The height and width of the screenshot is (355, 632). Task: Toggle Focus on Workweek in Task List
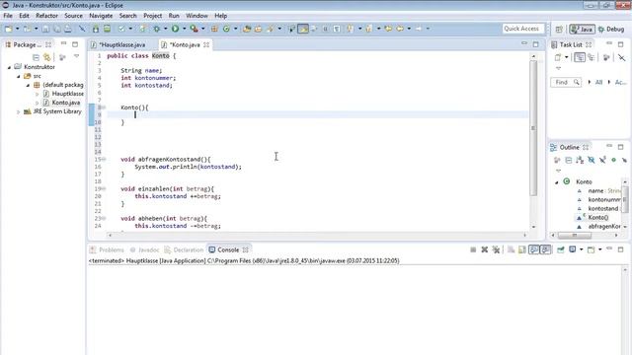(606, 57)
